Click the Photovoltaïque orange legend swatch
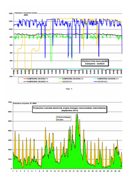 click(x=57, y=117)
